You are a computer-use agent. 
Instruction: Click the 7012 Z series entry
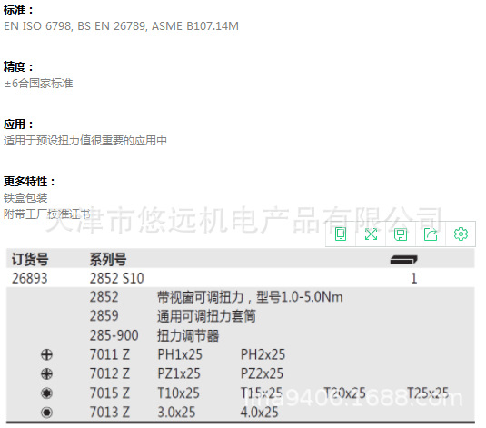[110, 373]
